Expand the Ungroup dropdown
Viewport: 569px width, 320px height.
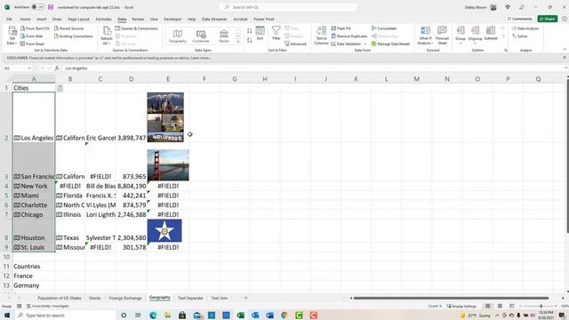[x=475, y=44]
